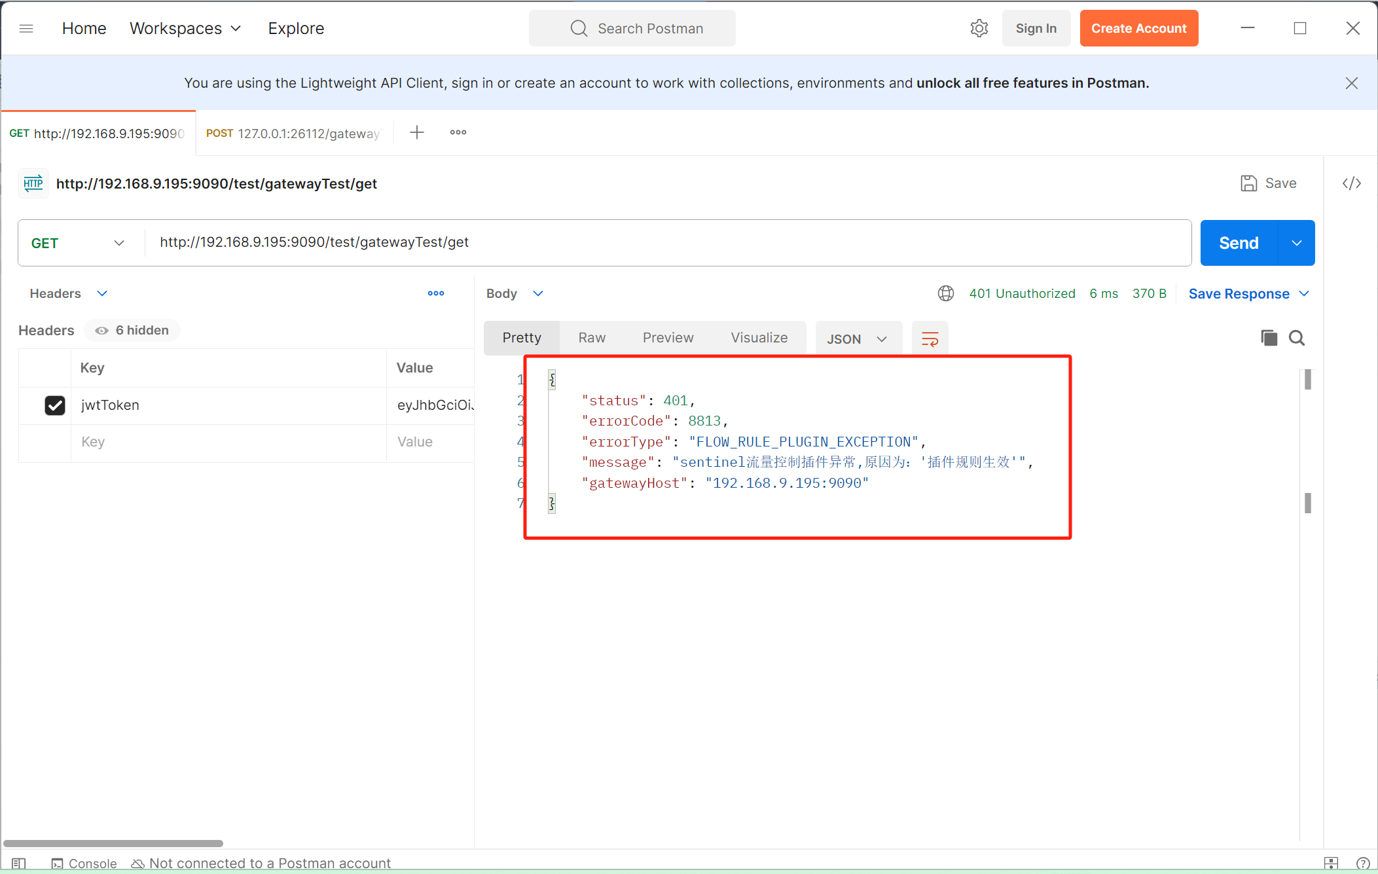Click the code snippet icon
Viewport: 1378px width, 874px height.
coord(1351,183)
